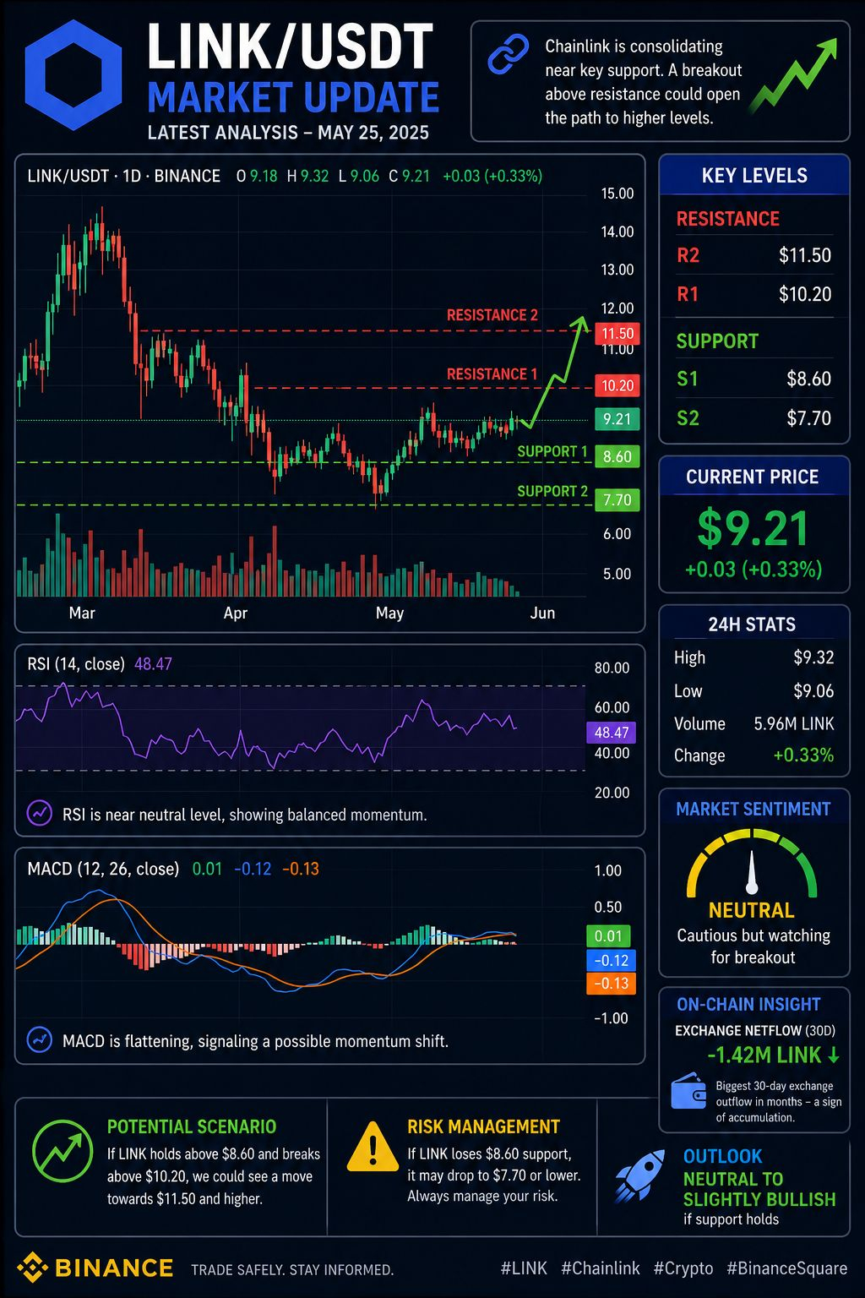Click the green 9.21 current price label
The image size is (865, 1298).
point(617,418)
